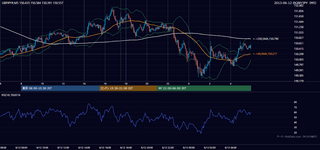Click the 40 SMA 150.217 label

point(265,54)
